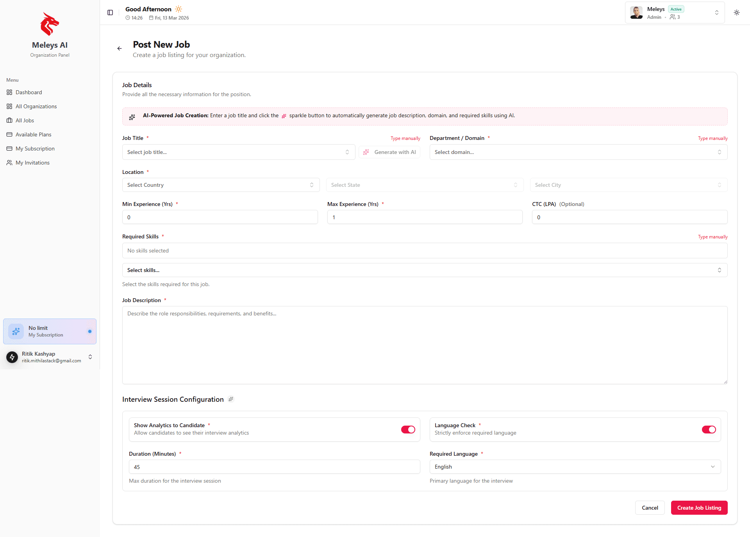
Task: Expand the Select Country dropdown
Action: click(221, 185)
